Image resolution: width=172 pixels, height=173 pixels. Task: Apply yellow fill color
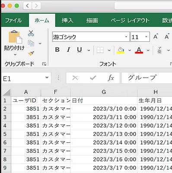[x=121, y=50]
